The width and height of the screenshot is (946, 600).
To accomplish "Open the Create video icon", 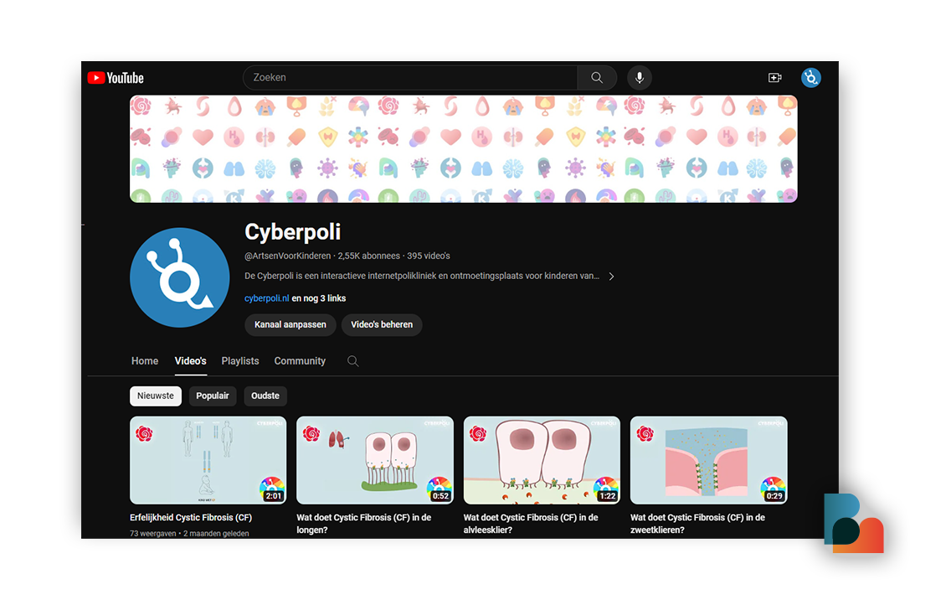I will pos(774,78).
